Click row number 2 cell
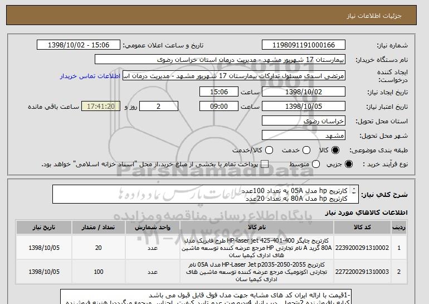Viewport: 429px width, 304px height. point(399,272)
